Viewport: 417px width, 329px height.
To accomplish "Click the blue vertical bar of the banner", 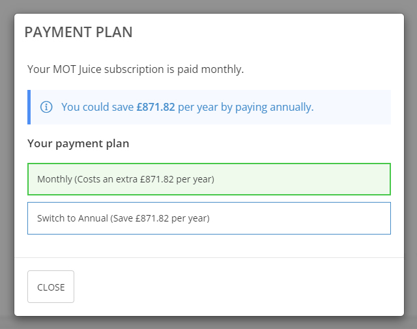I will 29,107.
